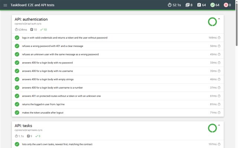Click the timer icon beside 46ms

pyautogui.click(x=219, y=79)
